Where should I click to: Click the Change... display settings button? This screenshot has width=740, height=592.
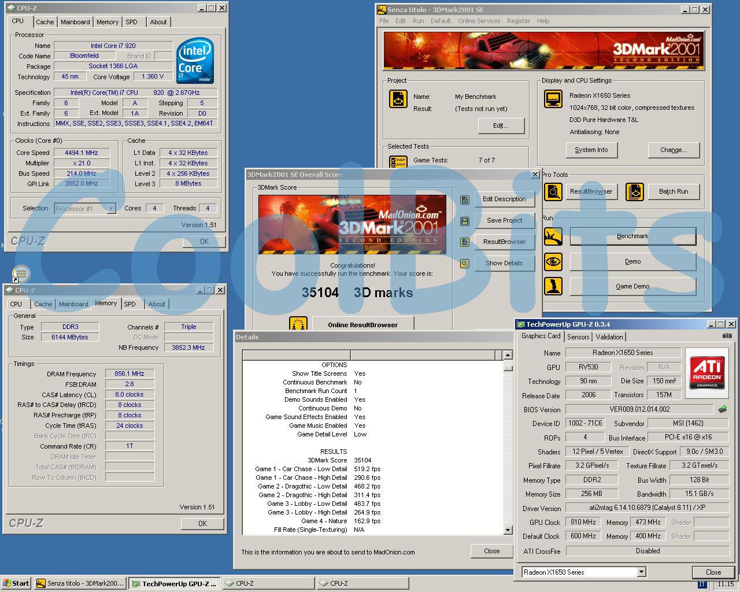click(674, 150)
